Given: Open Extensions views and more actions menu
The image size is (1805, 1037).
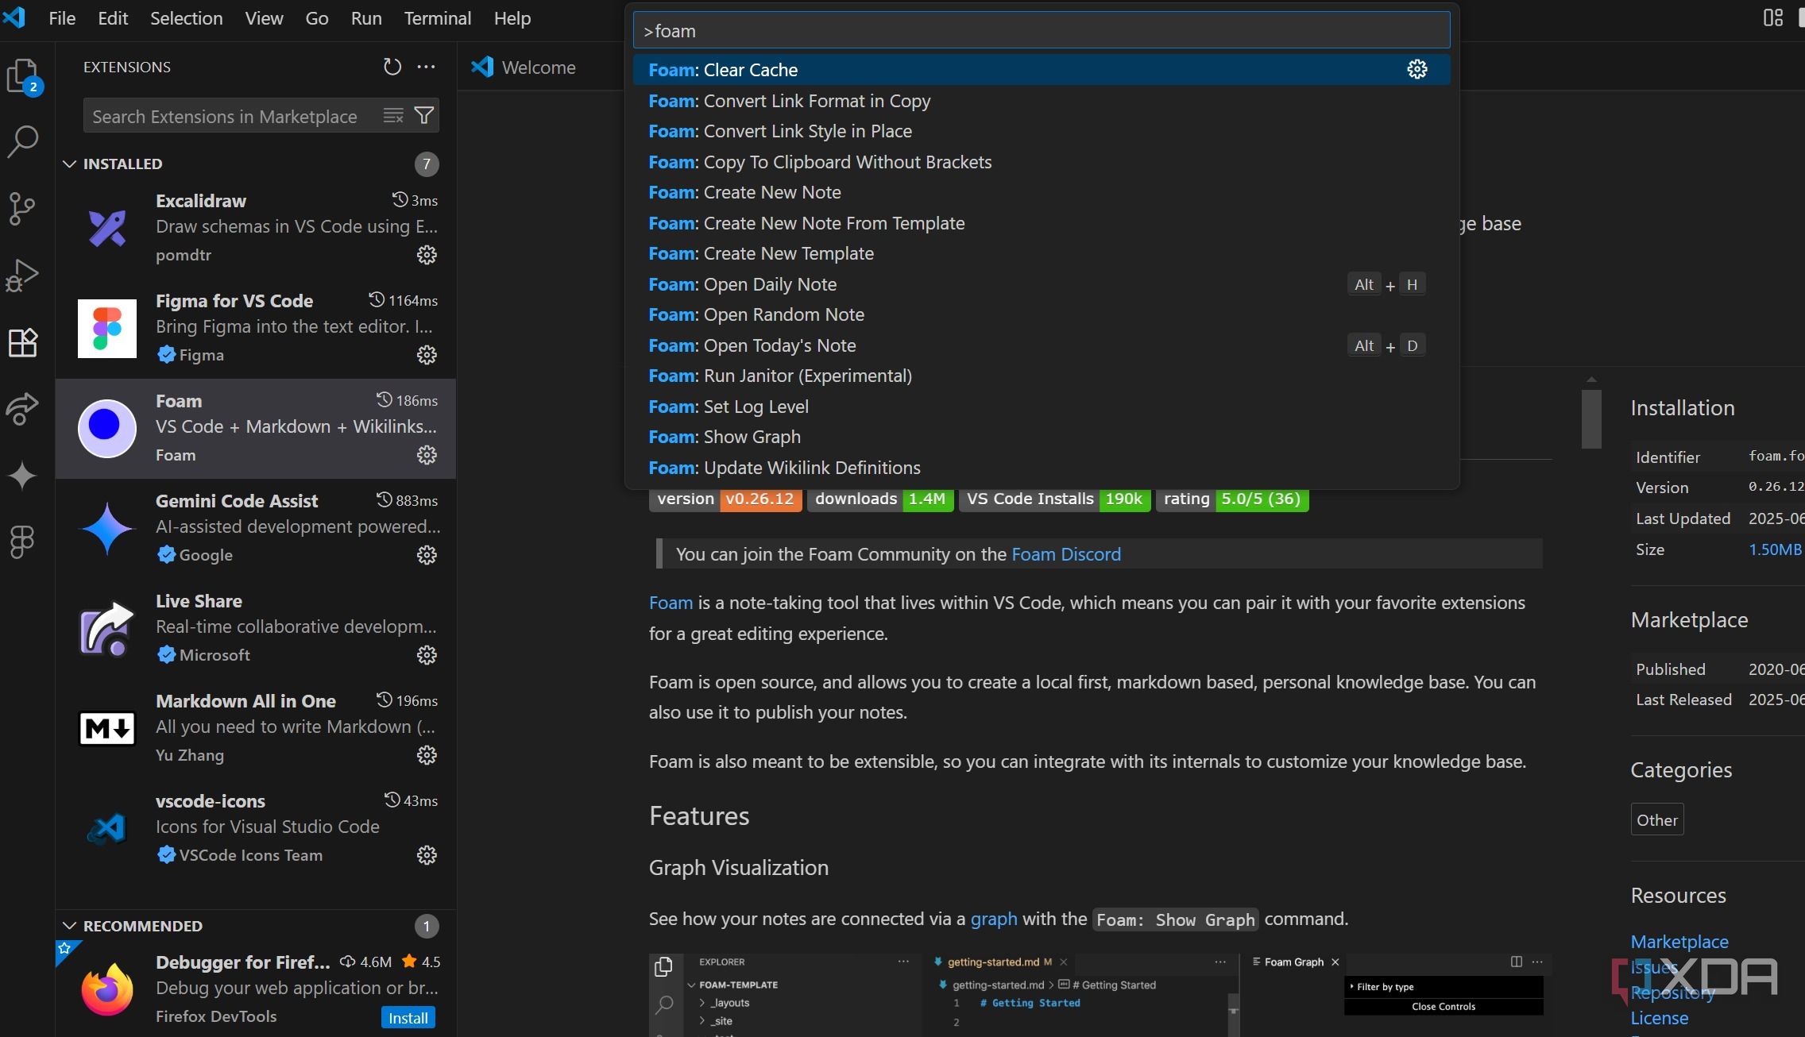Looking at the screenshot, I should coord(426,67).
